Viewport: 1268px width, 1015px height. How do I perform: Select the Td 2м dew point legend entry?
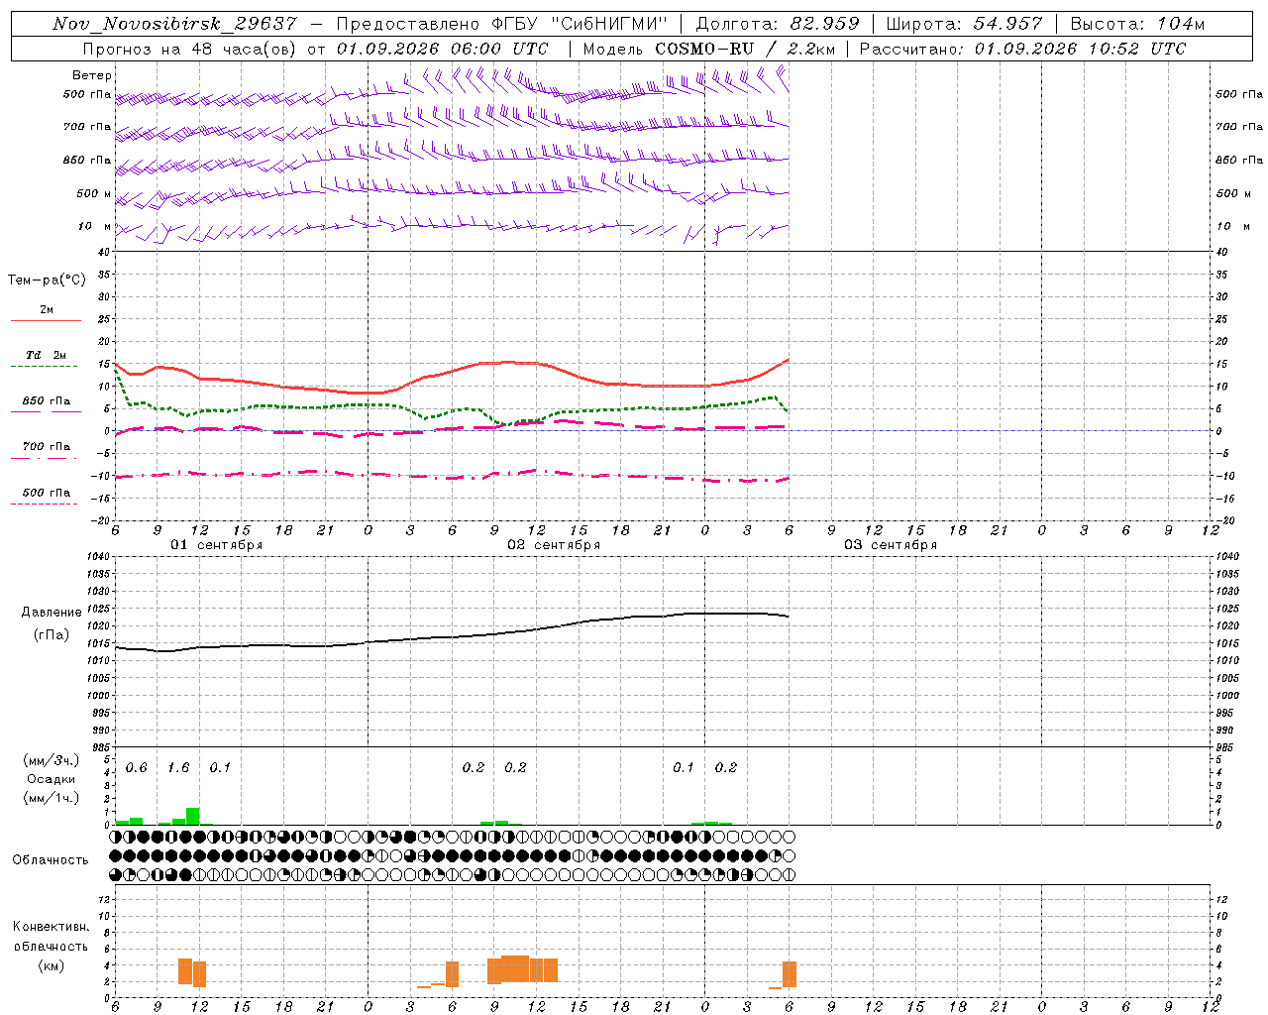click(46, 355)
